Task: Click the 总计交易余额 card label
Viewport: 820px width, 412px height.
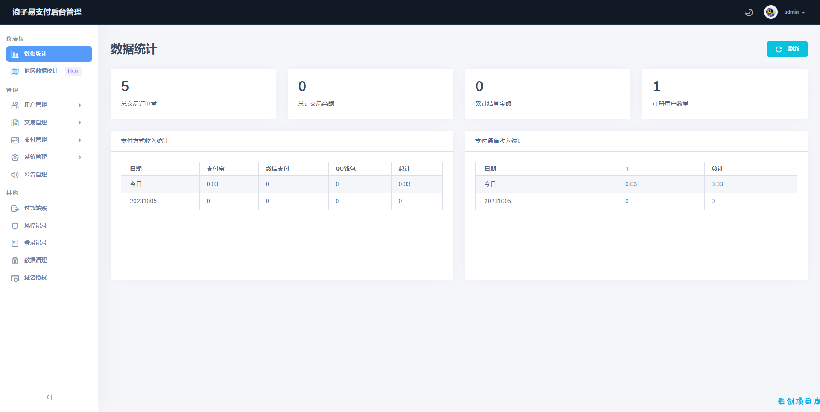Action: tap(316, 104)
